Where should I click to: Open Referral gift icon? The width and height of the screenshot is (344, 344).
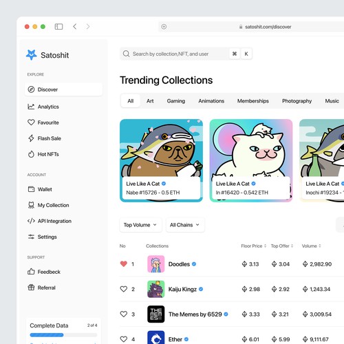coord(31,288)
